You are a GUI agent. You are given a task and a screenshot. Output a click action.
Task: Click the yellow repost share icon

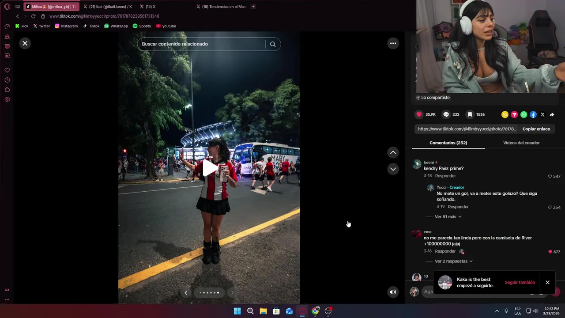505,114
